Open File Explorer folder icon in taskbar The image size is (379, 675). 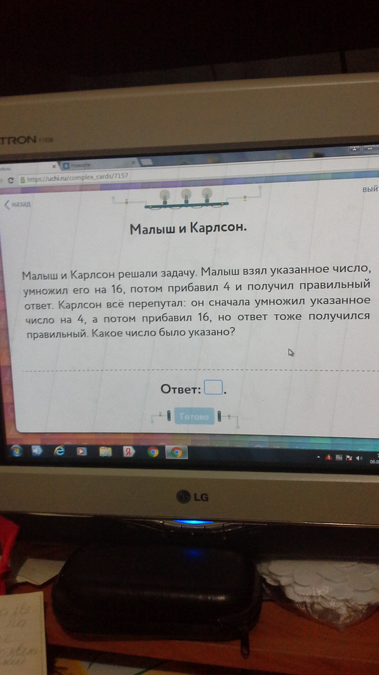105,451
